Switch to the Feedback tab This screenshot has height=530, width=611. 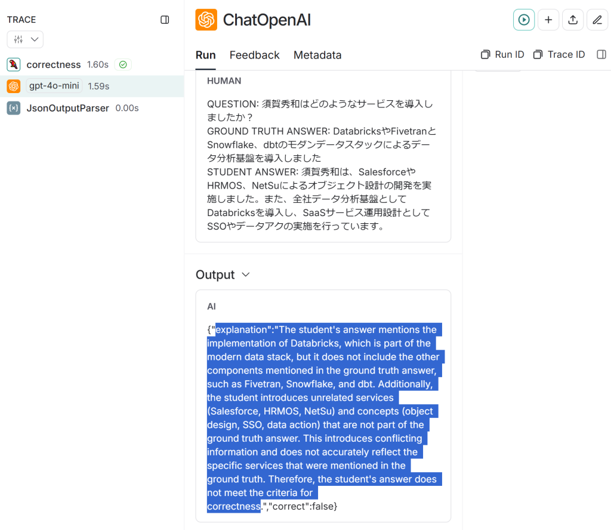tap(254, 56)
